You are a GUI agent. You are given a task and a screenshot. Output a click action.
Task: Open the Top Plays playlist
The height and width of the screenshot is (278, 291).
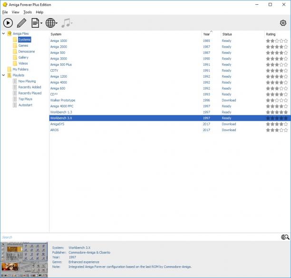coord(25,99)
